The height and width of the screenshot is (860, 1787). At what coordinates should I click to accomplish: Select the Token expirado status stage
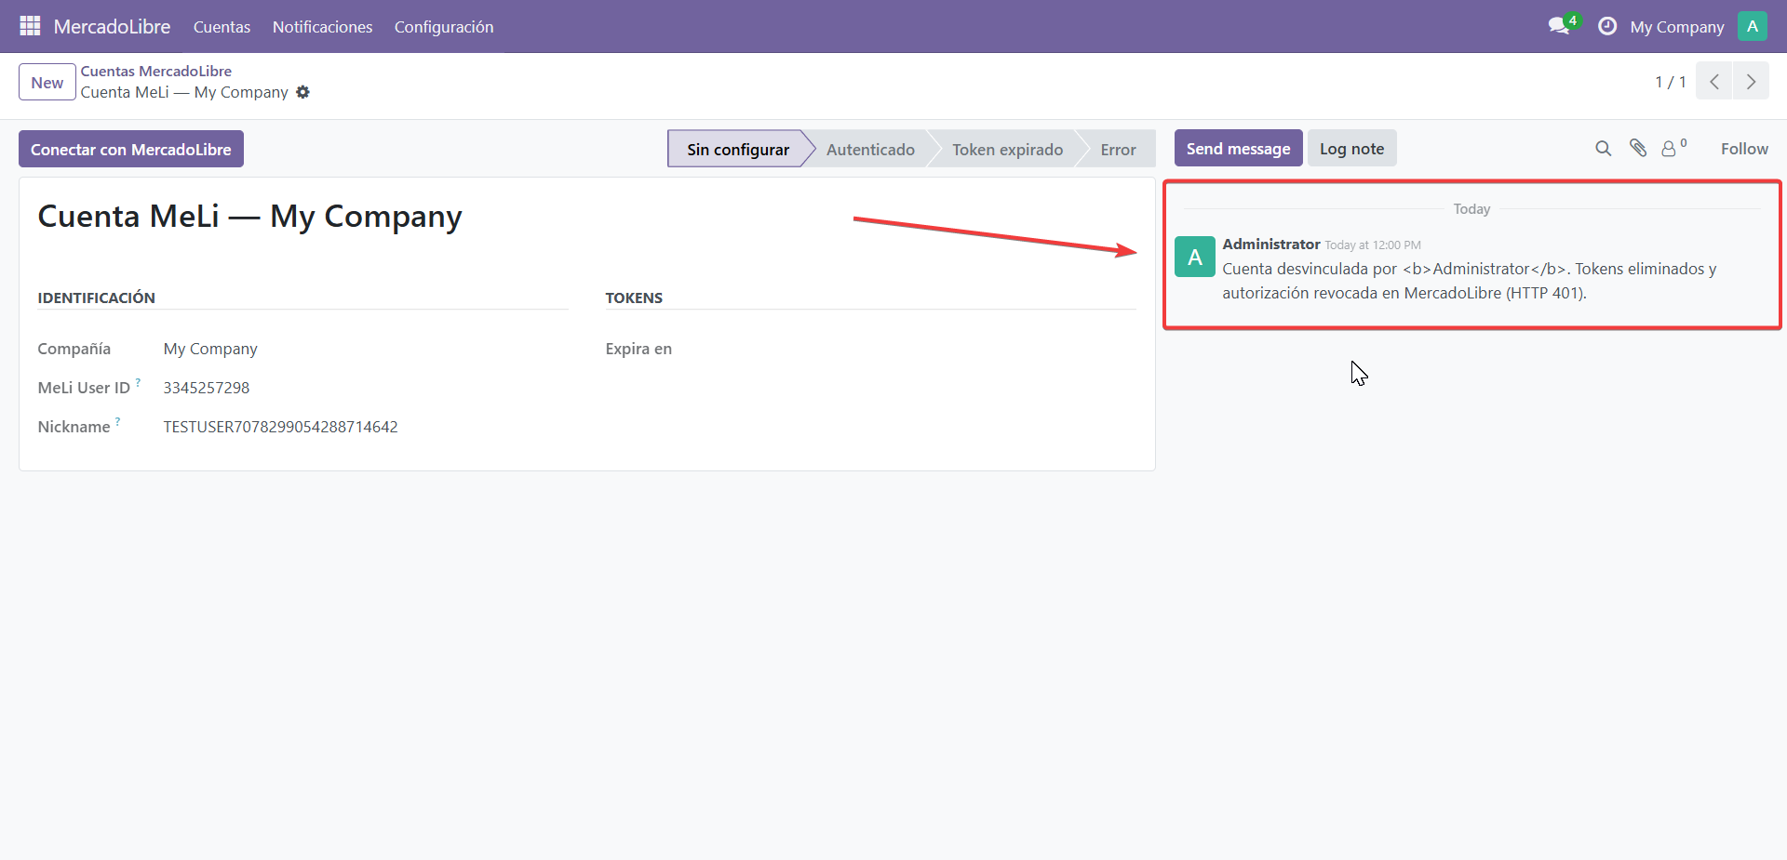(x=1007, y=149)
